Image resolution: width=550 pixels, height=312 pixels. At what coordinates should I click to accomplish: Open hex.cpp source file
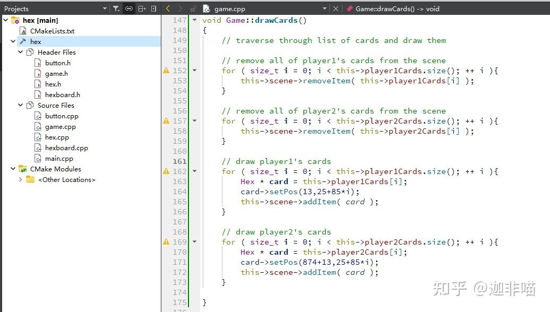[57, 137]
